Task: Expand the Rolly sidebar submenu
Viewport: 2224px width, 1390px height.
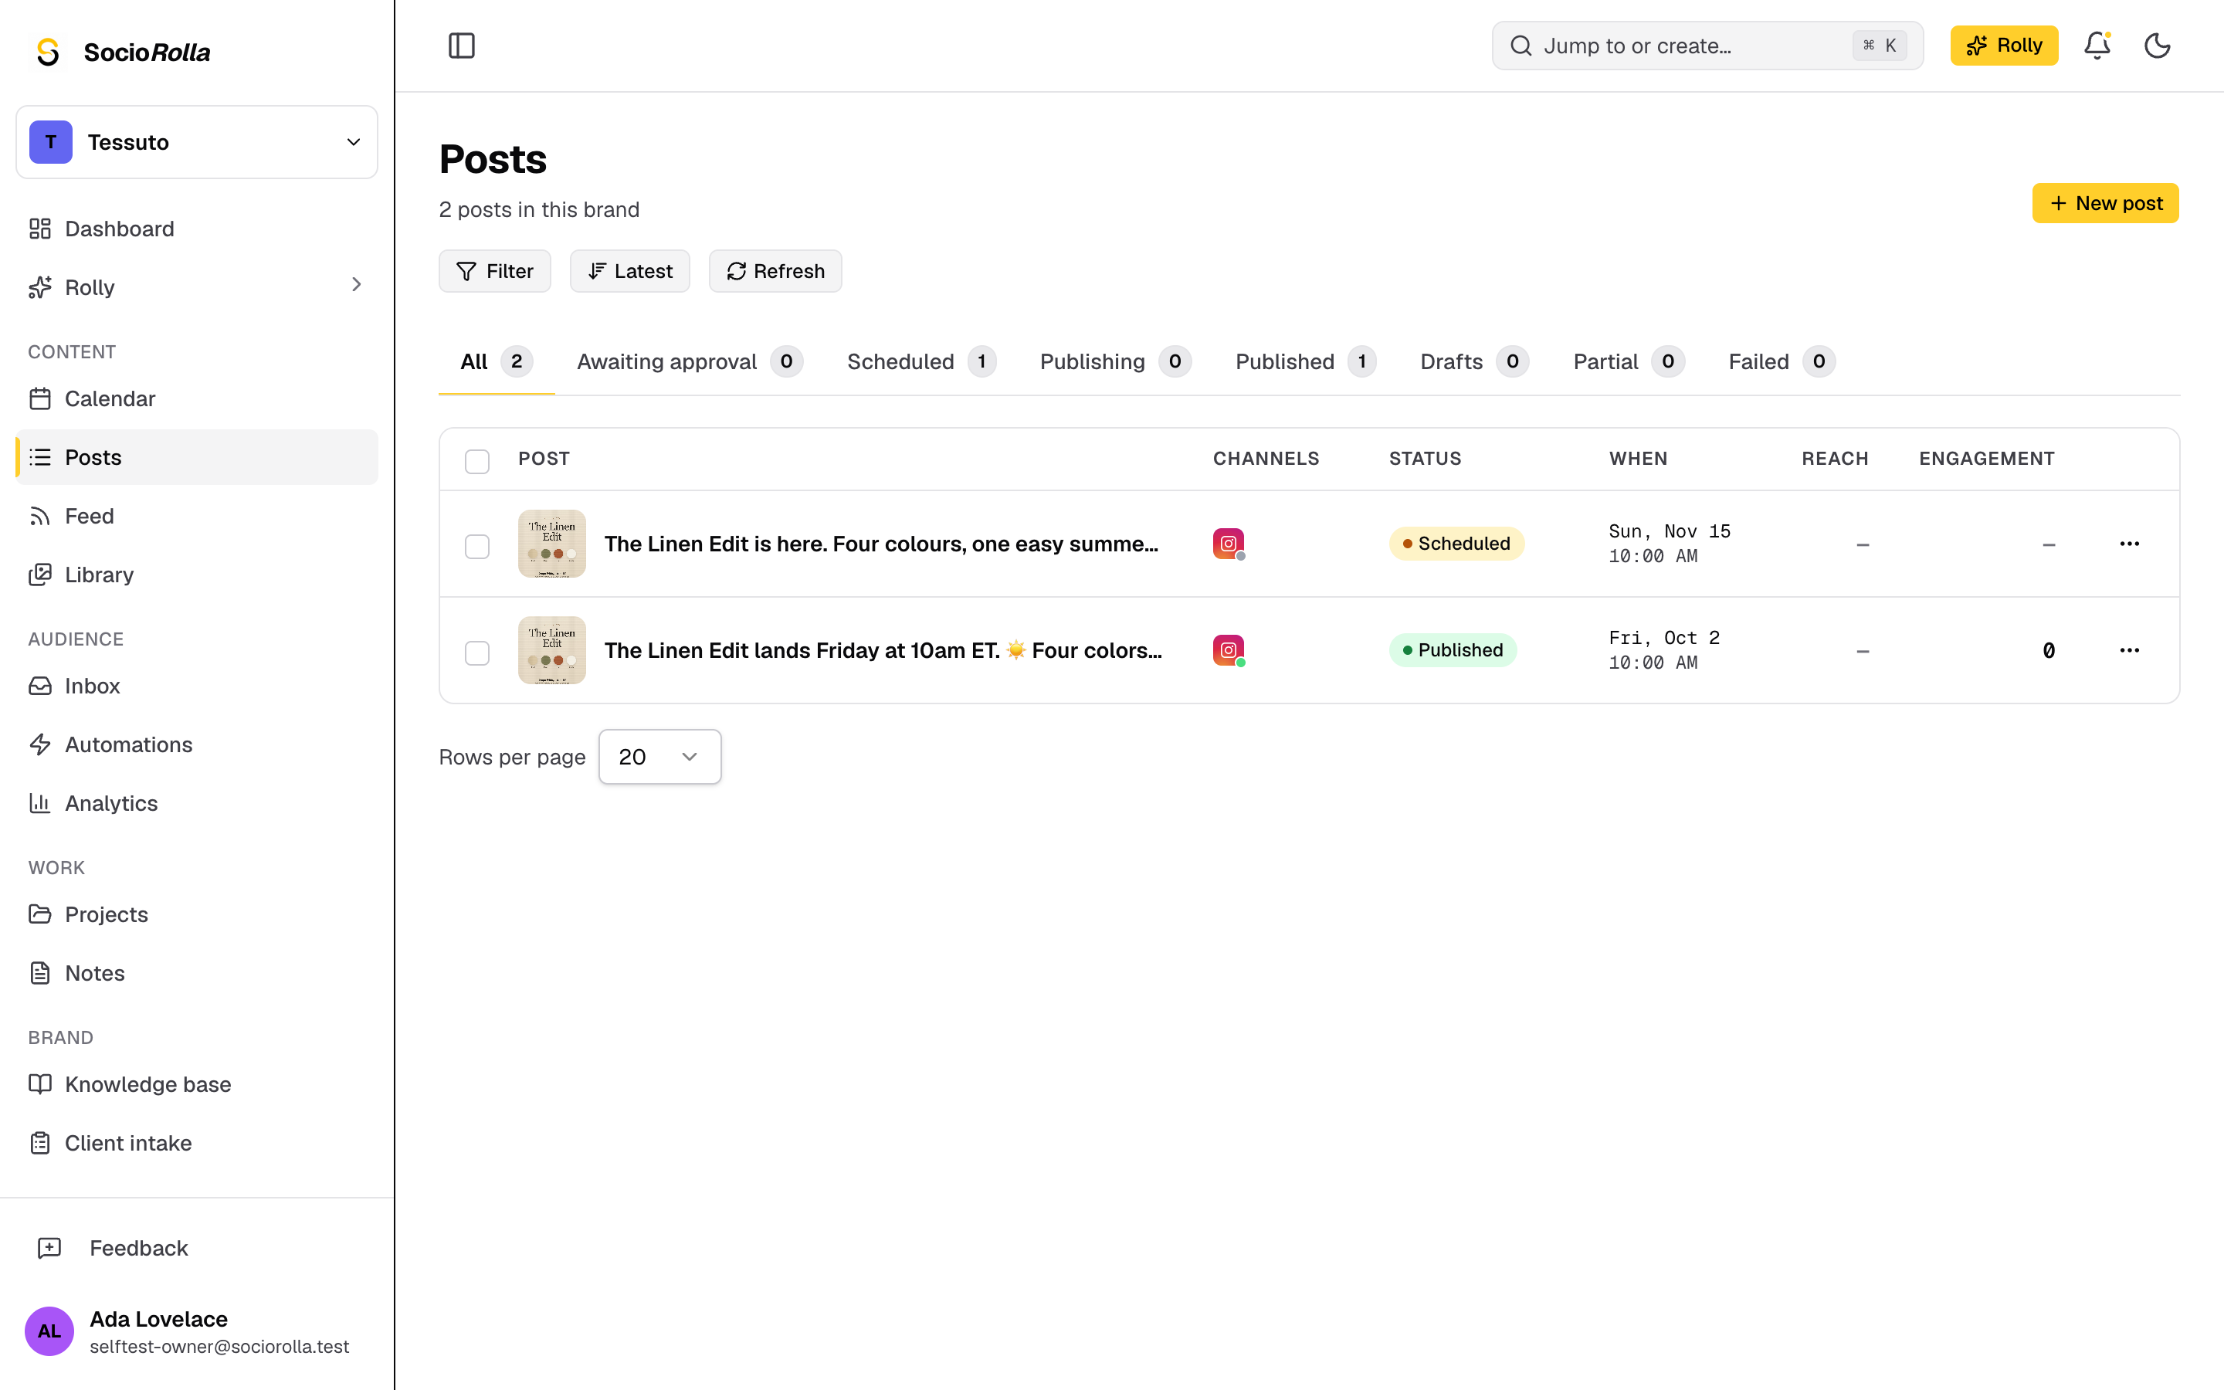Action: pos(357,285)
